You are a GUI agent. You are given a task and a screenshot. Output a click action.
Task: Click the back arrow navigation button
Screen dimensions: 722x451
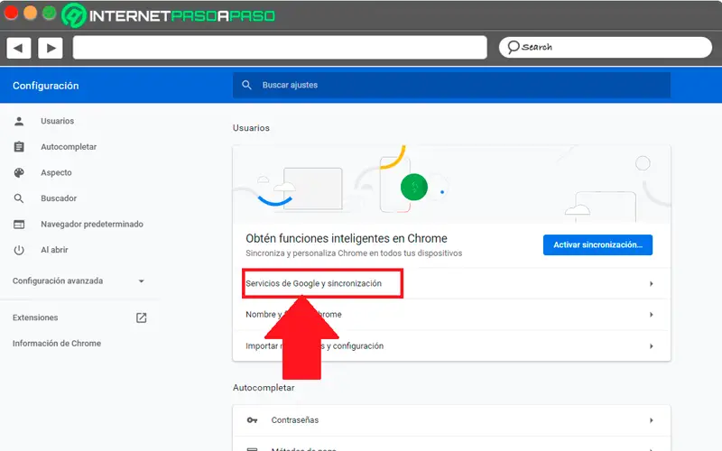[18, 48]
